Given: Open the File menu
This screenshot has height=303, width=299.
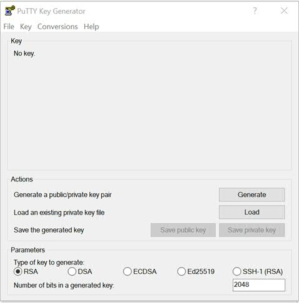Looking at the screenshot, I should coord(9,27).
